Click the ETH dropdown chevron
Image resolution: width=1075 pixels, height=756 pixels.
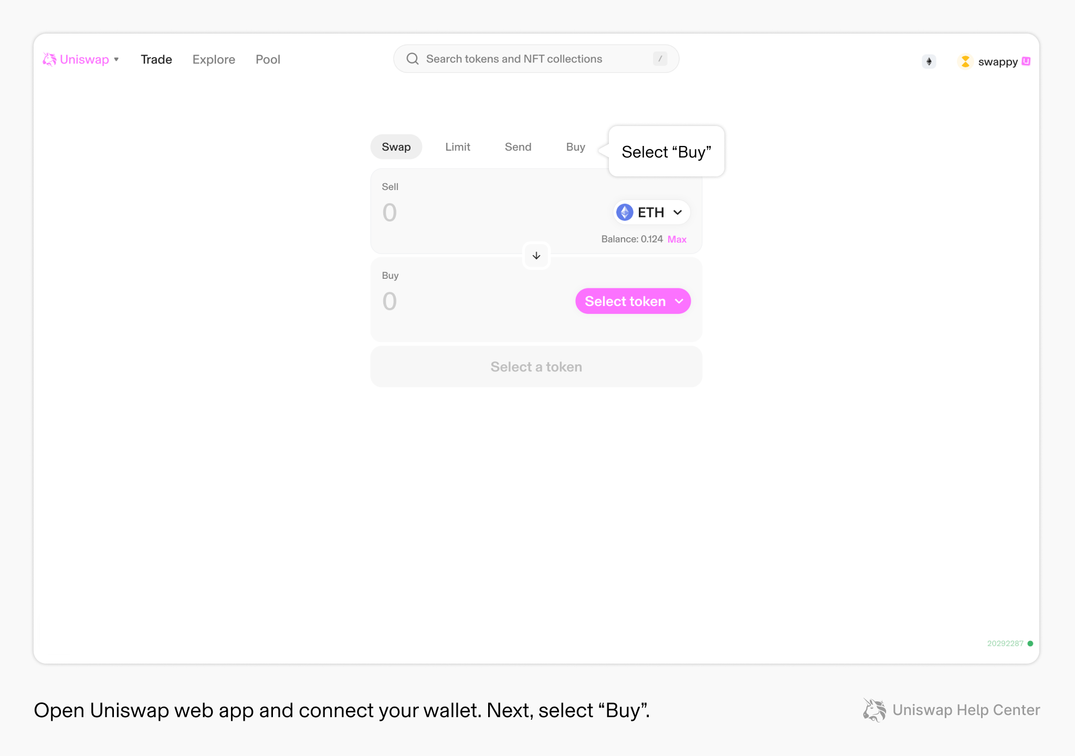(678, 212)
